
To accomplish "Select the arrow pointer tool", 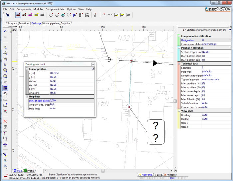I will (x=8, y=15).
